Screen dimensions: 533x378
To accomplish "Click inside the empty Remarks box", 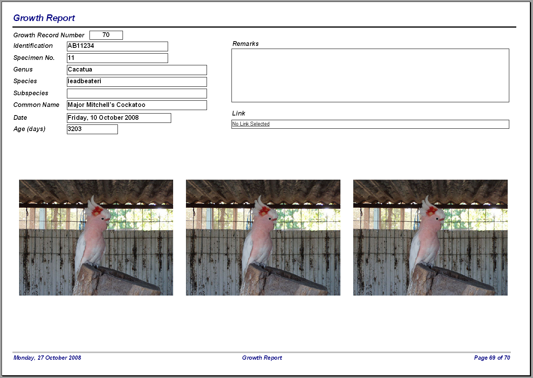I will click(370, 75).
